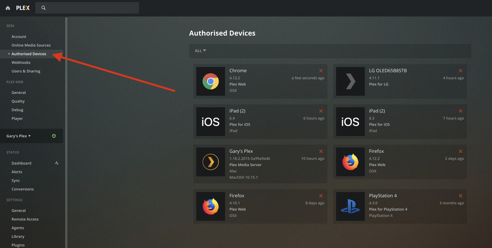Remove the LG OLED65B8STB device

coord(460,71)
